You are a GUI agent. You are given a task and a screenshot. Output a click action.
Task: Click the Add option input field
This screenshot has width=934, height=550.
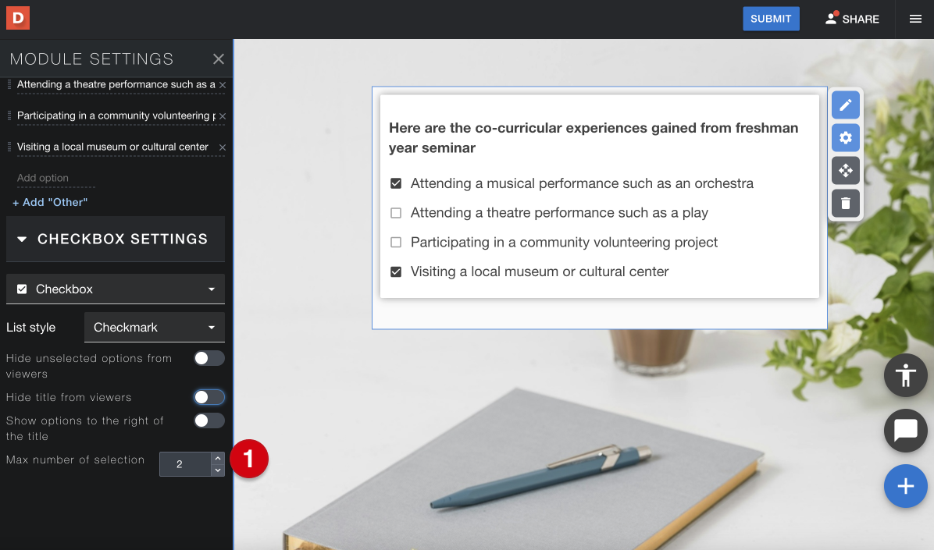56,178
